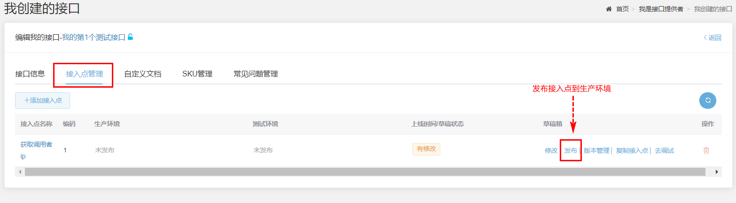Switch to the SKU管理 tab

(197, 74)
